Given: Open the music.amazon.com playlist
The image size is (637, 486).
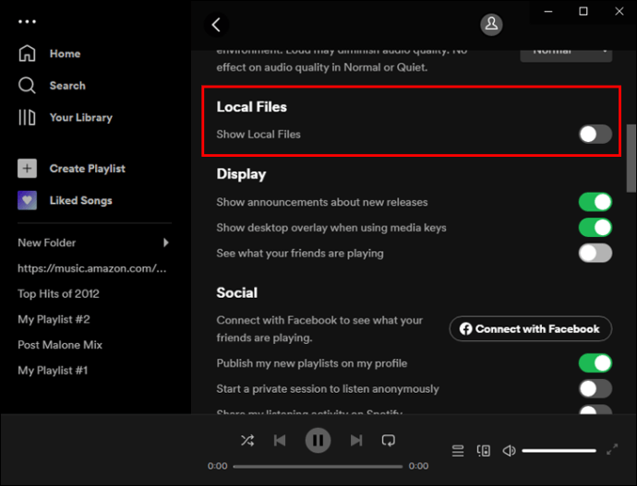Looking at the screenshot, I should pyautogui.click(x=92, y=268).
